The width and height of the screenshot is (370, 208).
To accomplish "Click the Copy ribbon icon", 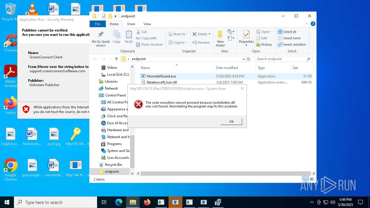I will (x=117, y=34).
